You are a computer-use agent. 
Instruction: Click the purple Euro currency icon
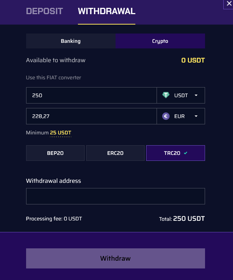tap(166, 116)
